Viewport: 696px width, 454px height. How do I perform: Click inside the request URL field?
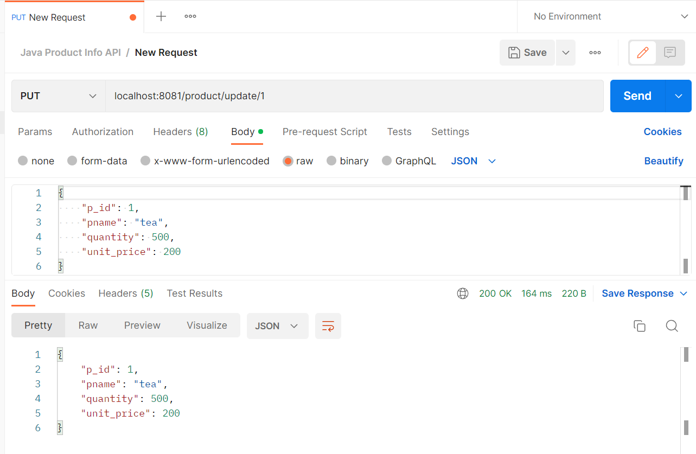coord(271,96)
